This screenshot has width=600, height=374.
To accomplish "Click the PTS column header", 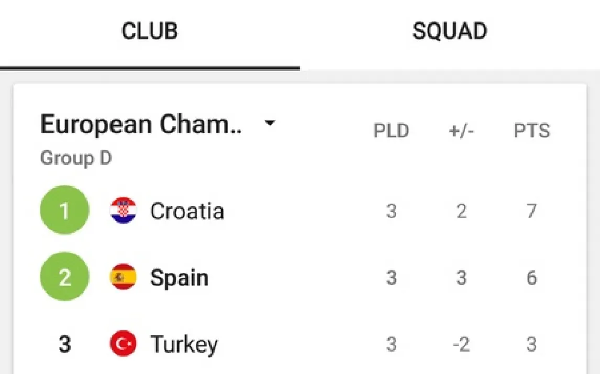I will click(x=531, y=131).
